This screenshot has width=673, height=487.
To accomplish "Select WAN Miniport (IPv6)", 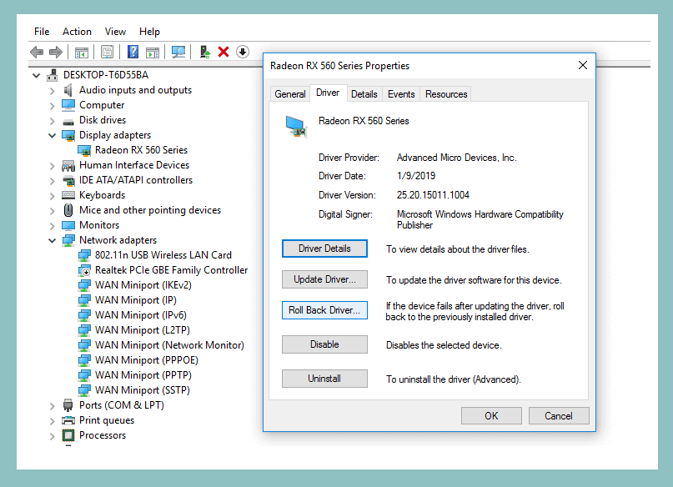I will click(x=141, y=315).
